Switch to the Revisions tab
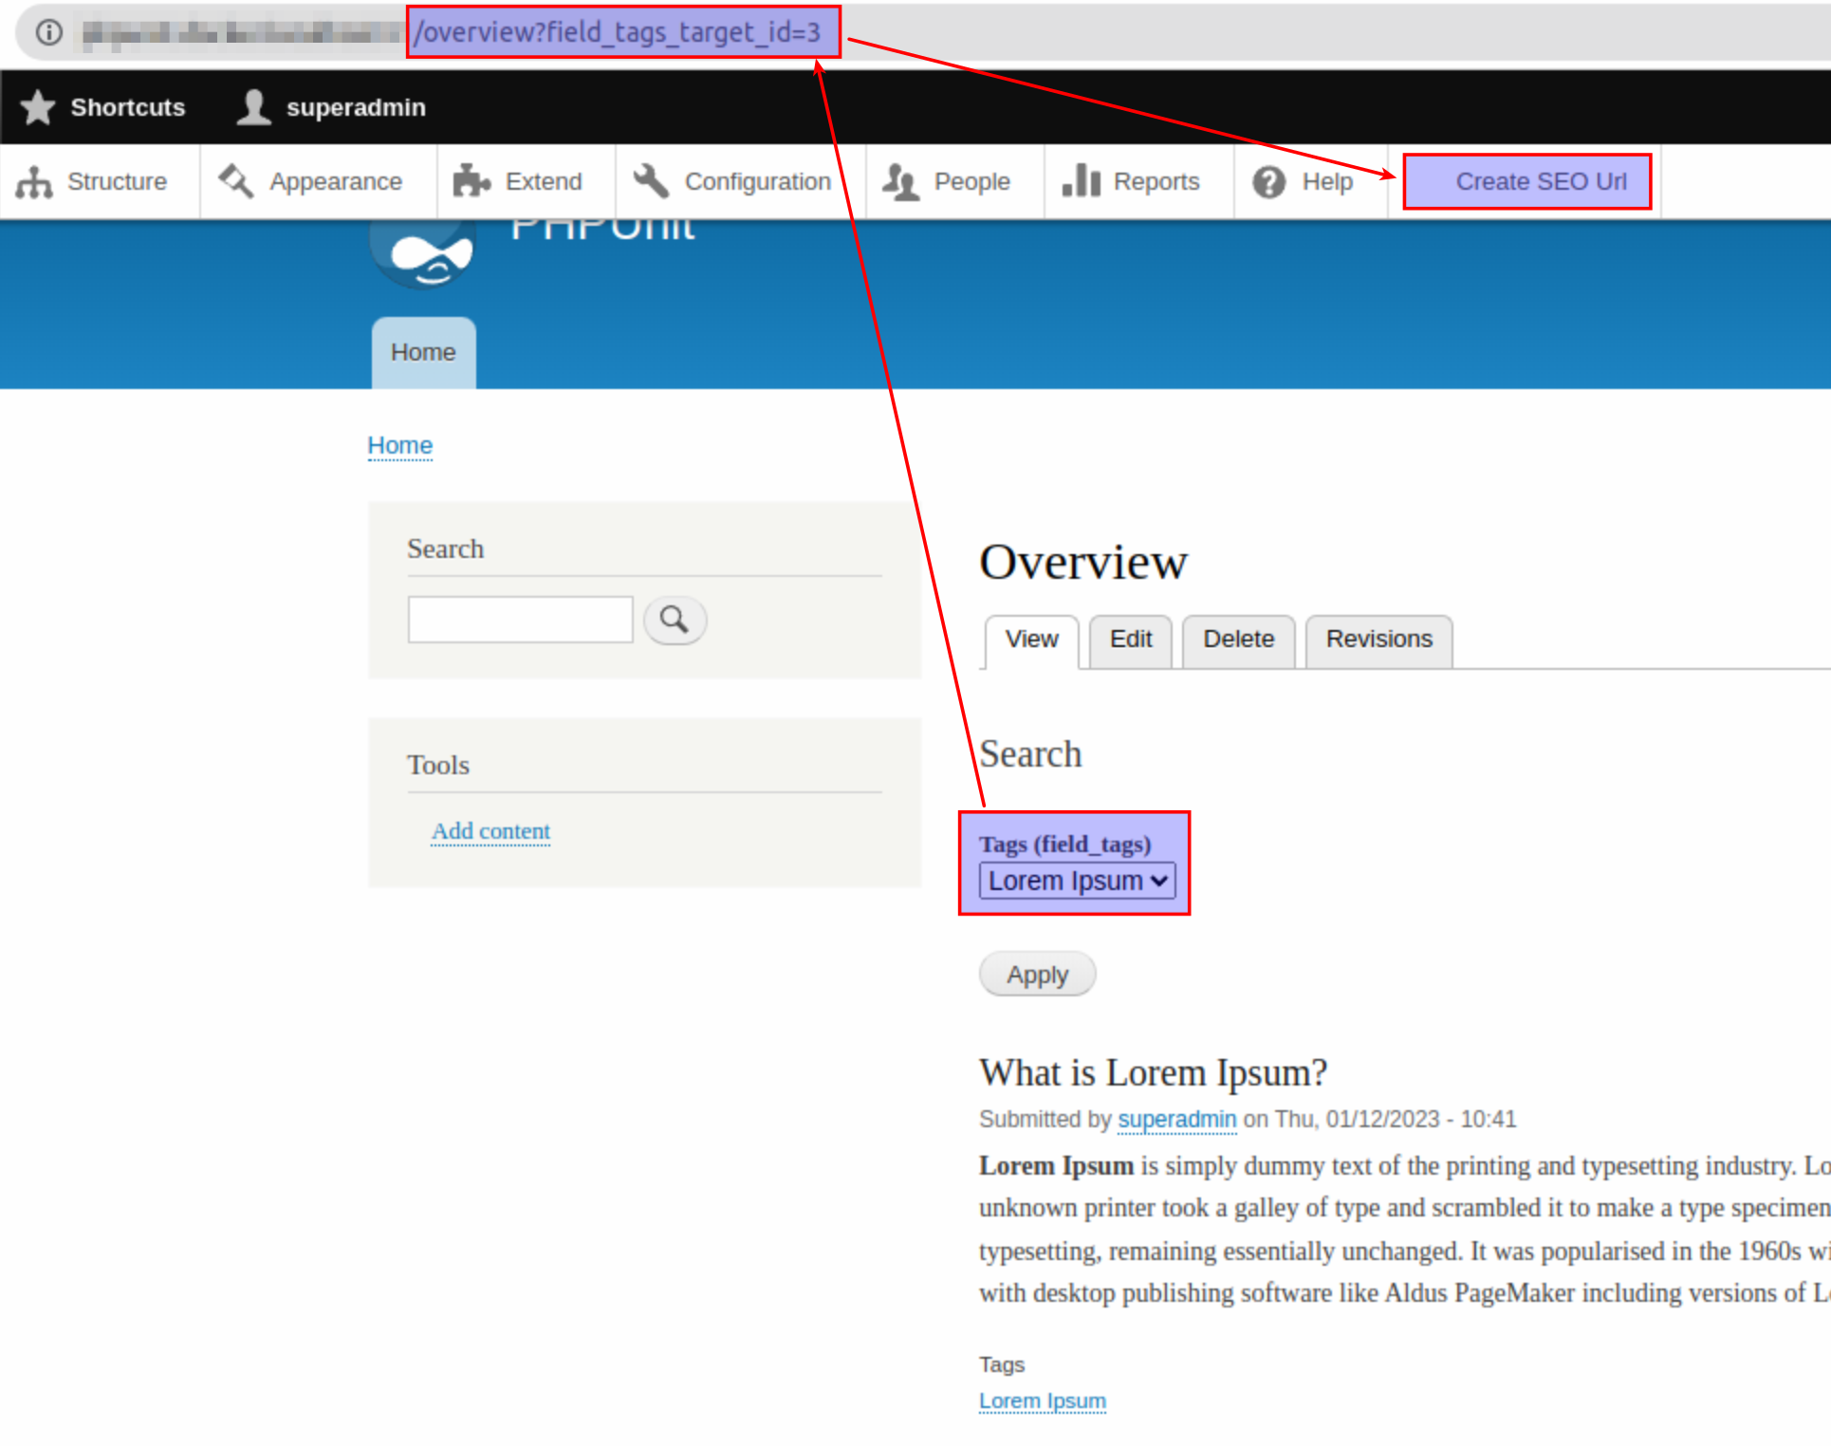This screenshot has width=1831, height=1446. tap(1378, 640)
